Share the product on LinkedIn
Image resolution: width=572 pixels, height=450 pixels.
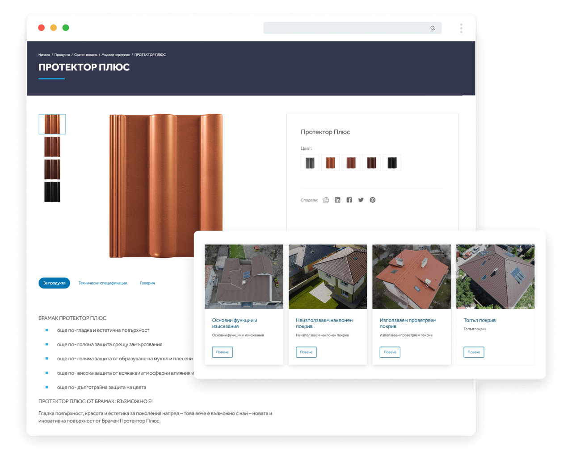click(x=338, y=200)
